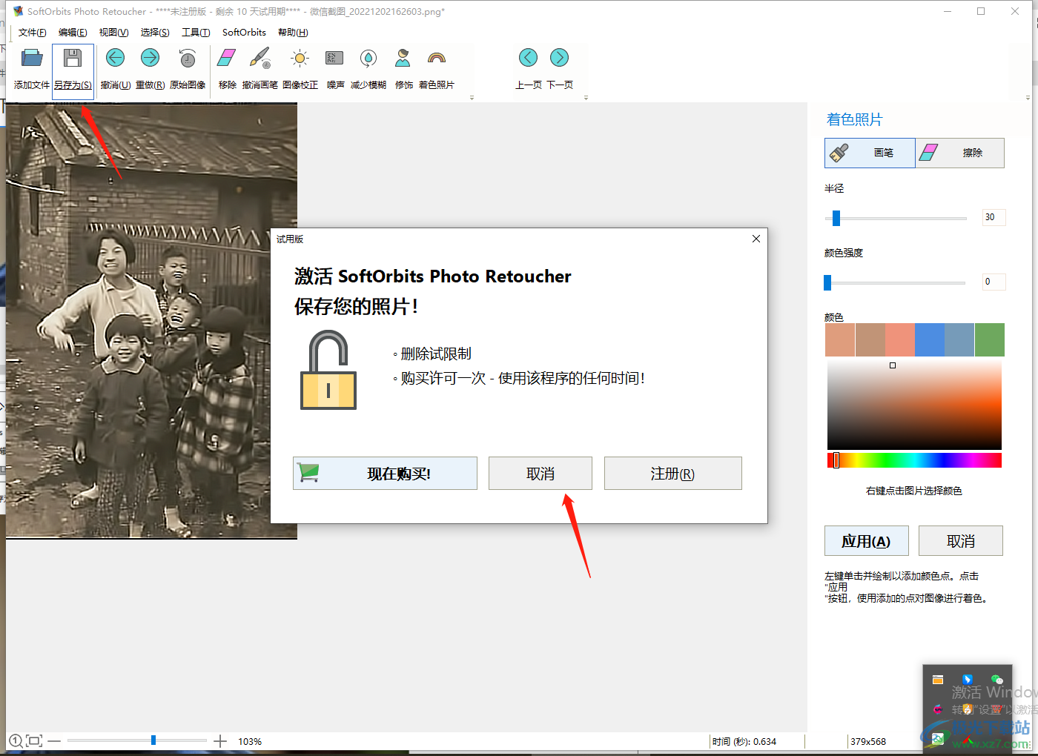
Task: Open the Tools menu
Action: (196, 33)
